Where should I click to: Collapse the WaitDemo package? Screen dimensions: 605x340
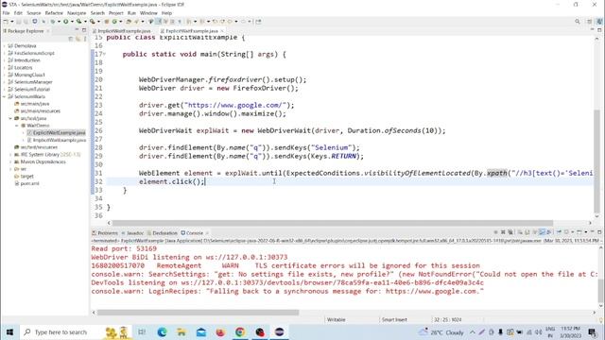(17, 126)
